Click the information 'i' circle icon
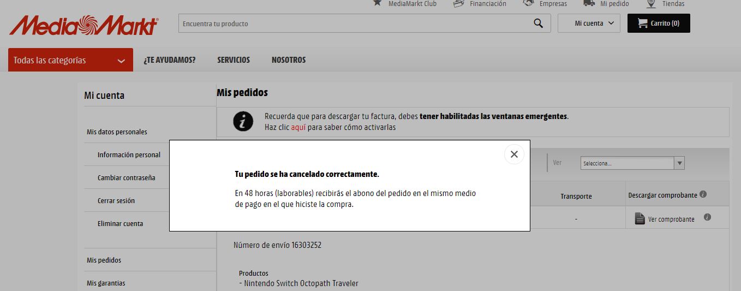 [x=243, y=121]
